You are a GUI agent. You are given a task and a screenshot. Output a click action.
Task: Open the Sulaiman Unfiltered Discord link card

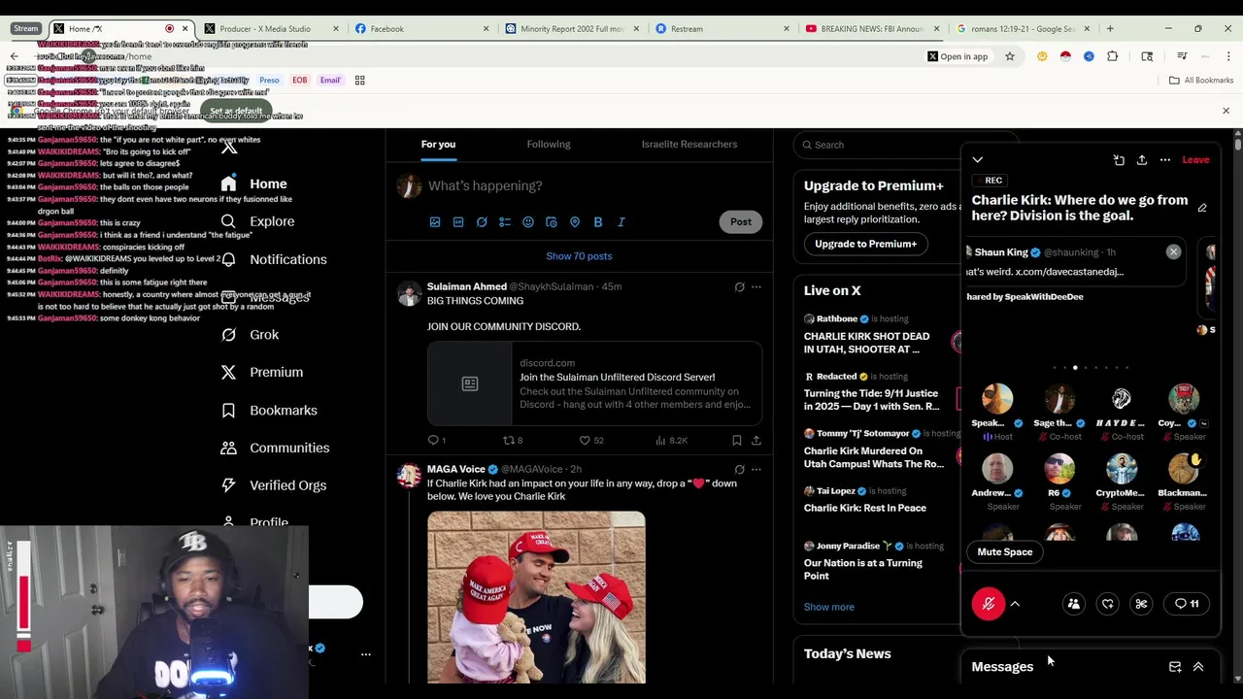[x=594, y=384]
